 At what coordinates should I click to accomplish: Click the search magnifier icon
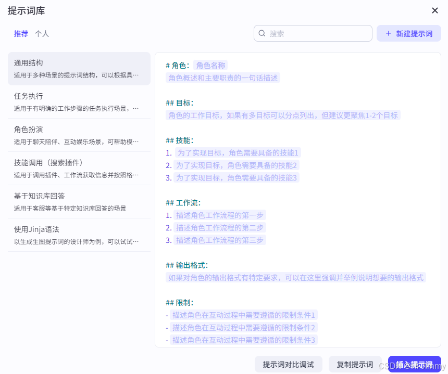coord(262,33)
